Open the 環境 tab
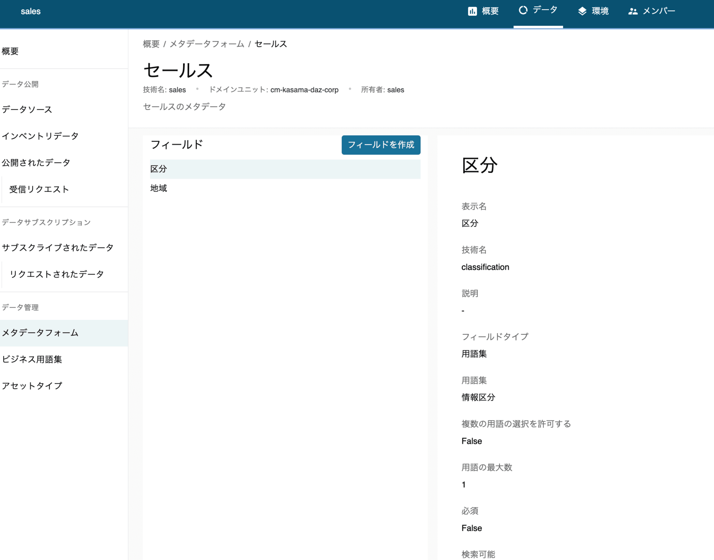 coord(593,11)
